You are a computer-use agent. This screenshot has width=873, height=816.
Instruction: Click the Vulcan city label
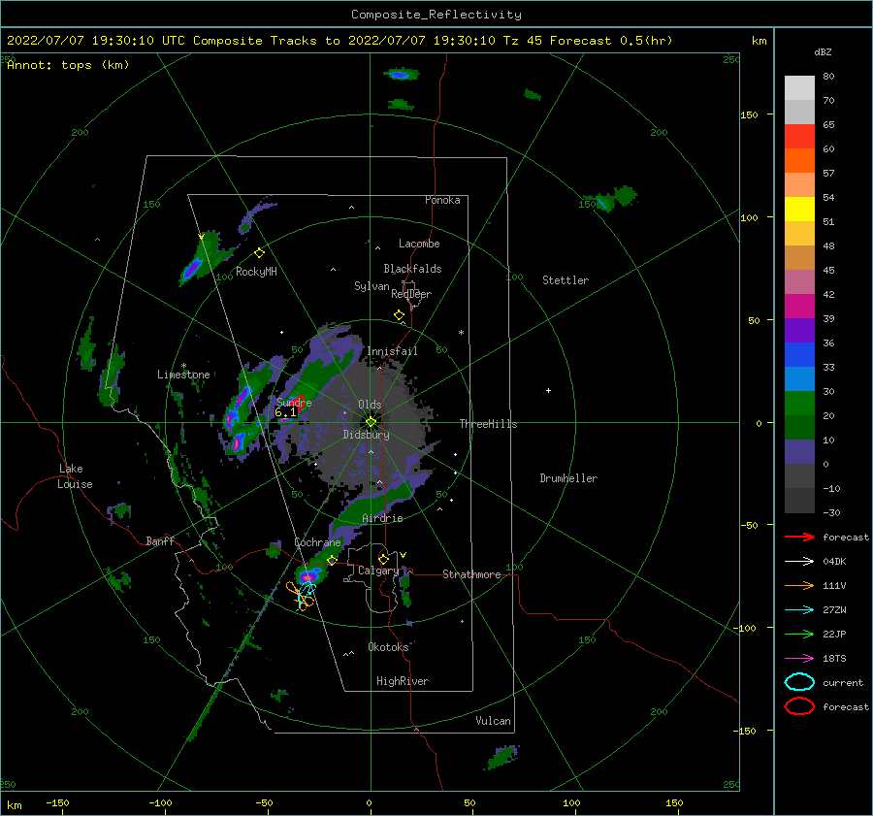tap(494, 721)
